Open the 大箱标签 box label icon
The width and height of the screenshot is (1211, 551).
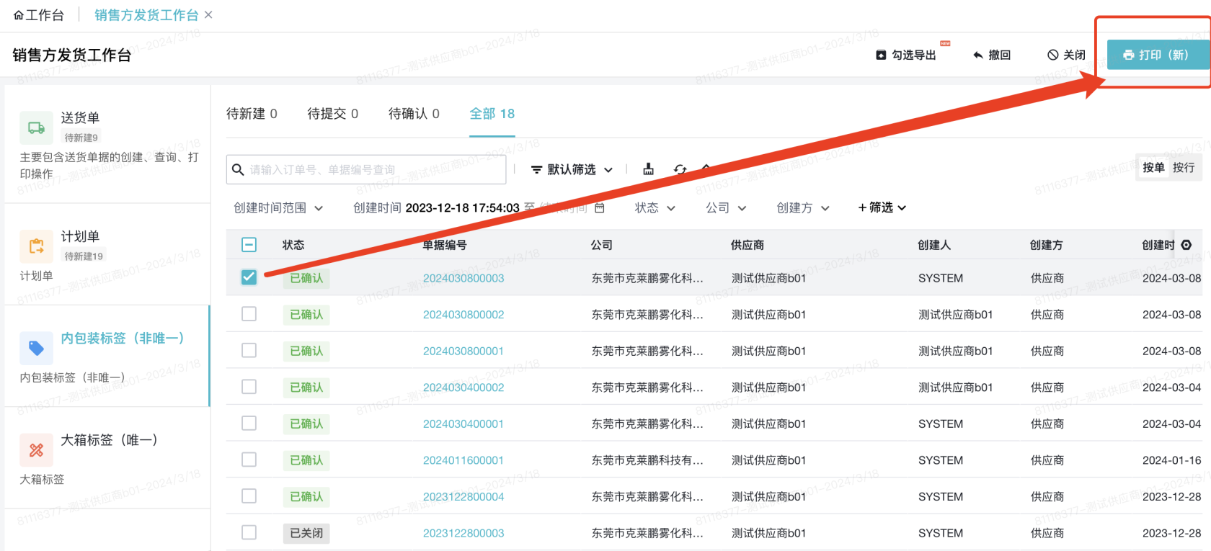point(36,450)
